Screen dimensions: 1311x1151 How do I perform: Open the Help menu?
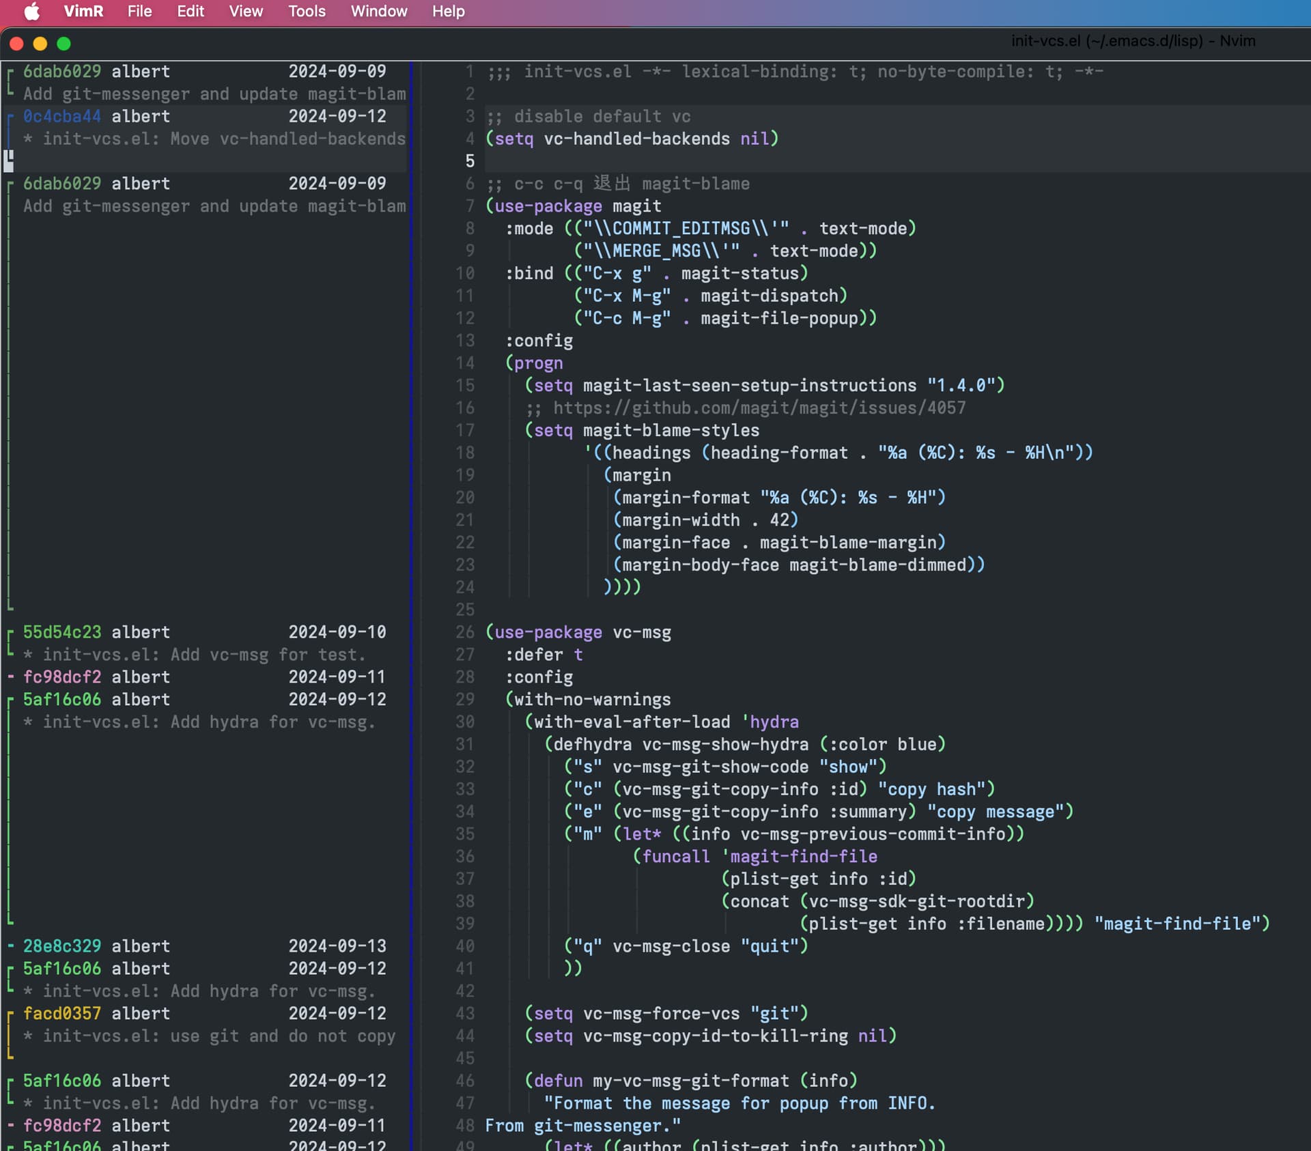pos(448,12)
